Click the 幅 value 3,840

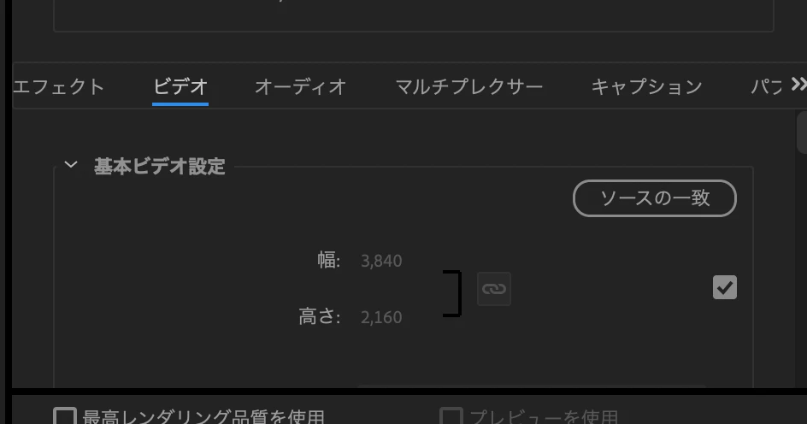pyautogui.click(x=381, y=261)
